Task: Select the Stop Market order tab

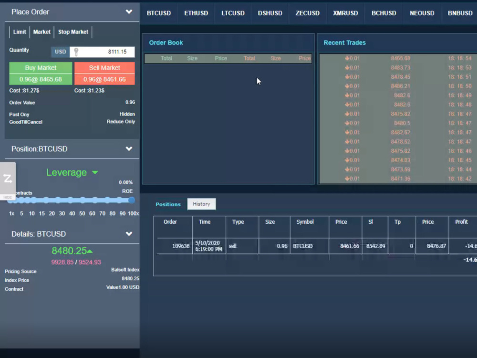Action: [x=73, y=32]
